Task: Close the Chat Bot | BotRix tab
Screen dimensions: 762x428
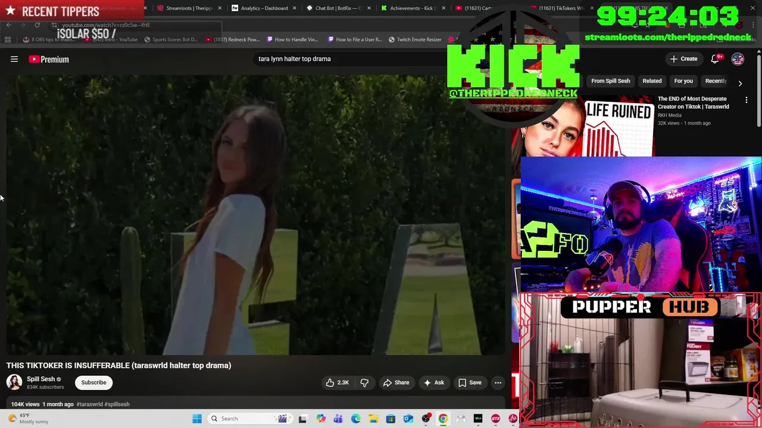Action: click(369, 8)
